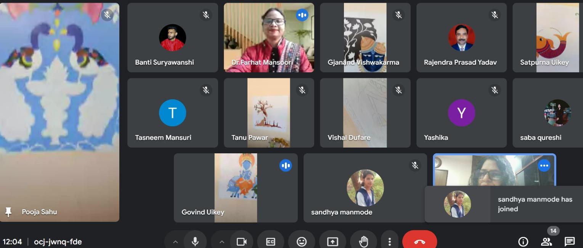Click the 'sandhya manmode has joined' notification
Viewport: 583px width, 248px height.
point(504,204)
